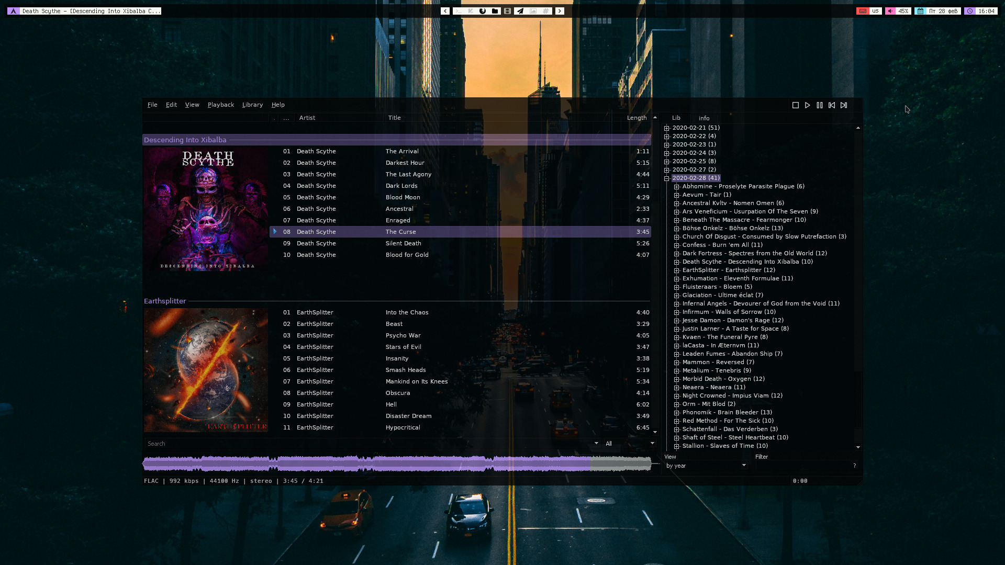Pause the current track
The height and width of the screenshot is (565, 1005).
(820, 105)
